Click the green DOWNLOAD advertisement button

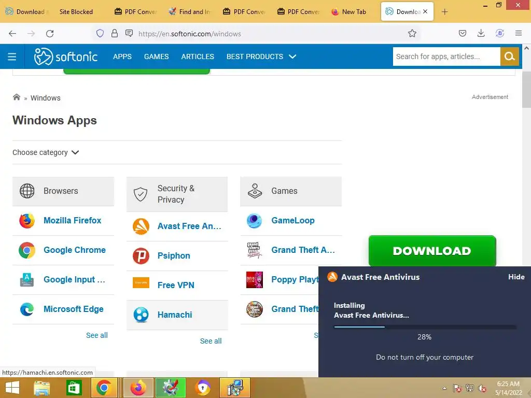tap(432, 251)
